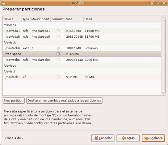Sort by the Mount point column header

click(x=40, y=19)
